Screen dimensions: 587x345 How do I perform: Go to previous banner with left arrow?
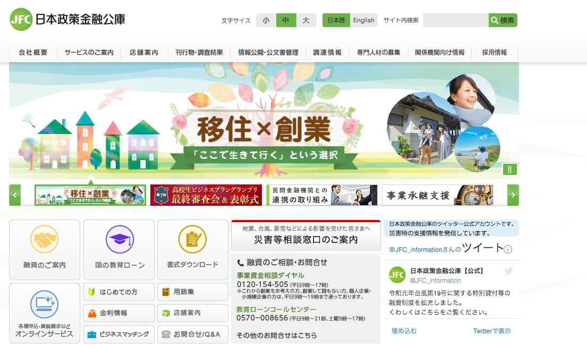(x=15, y=195)
